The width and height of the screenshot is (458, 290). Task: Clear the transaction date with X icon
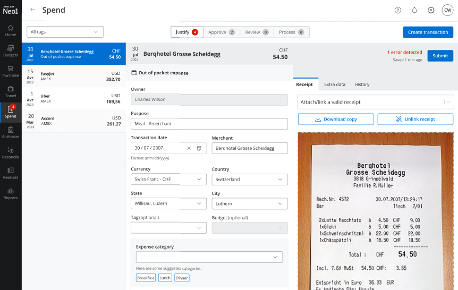[x=189, y=148]
